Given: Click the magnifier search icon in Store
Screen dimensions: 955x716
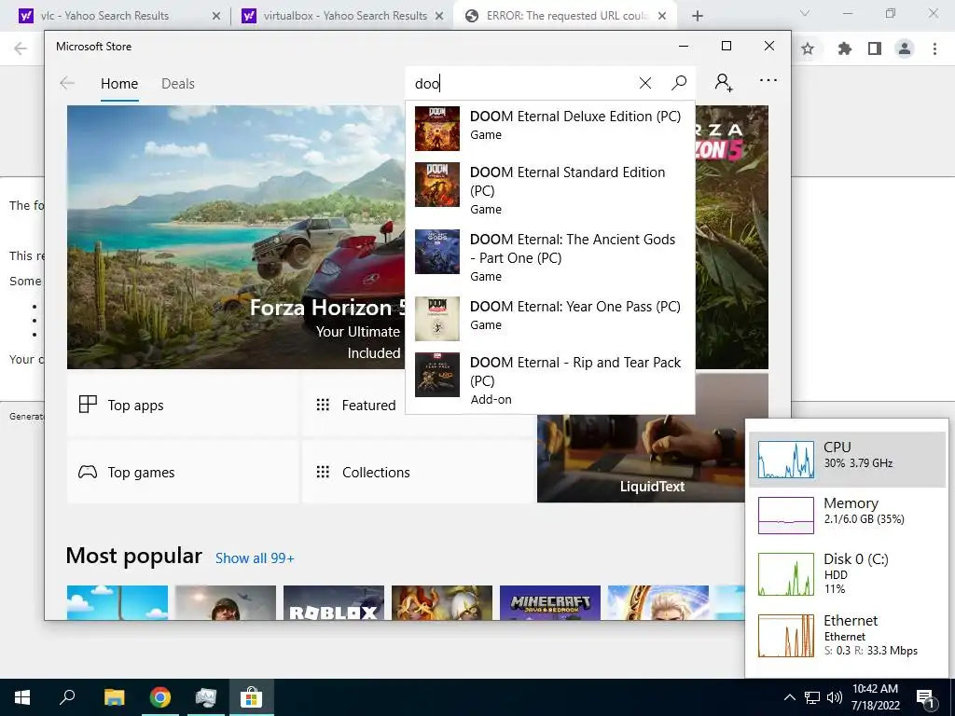Looking at the screenshot, I should 679,83.
